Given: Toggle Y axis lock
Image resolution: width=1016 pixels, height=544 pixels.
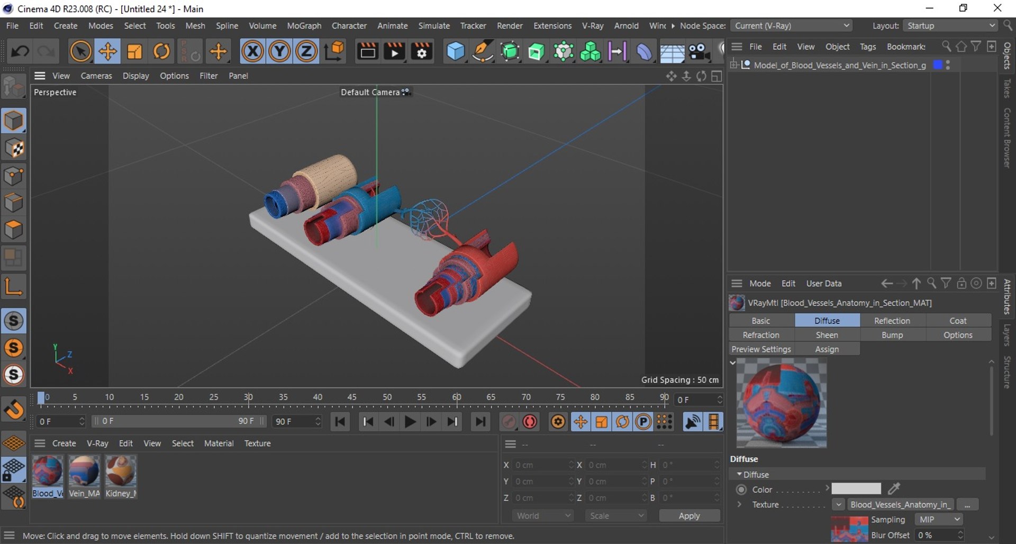Looking at the screenshot, I should coord(279,51).
